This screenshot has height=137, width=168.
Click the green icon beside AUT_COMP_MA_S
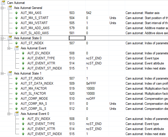click(17, 103)
